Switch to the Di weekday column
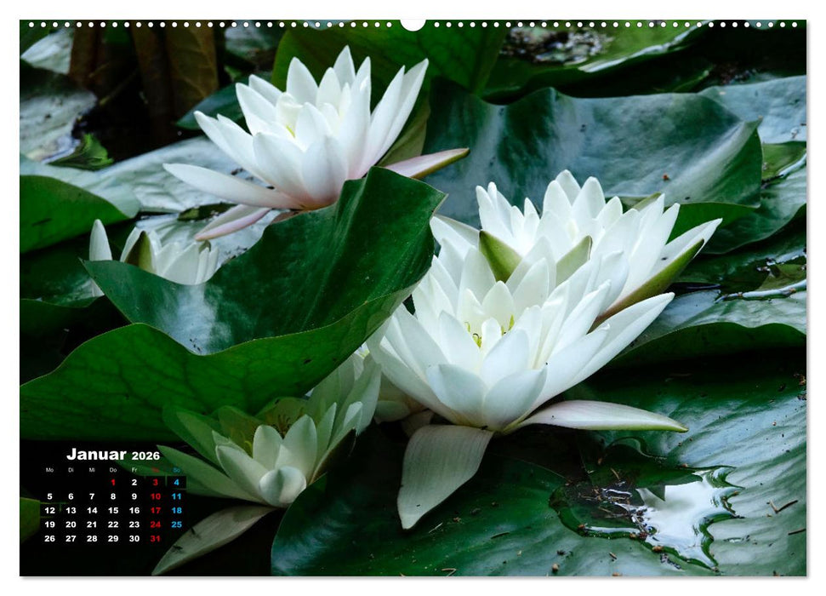The image size is (826, 596). (x=71, y=470)
